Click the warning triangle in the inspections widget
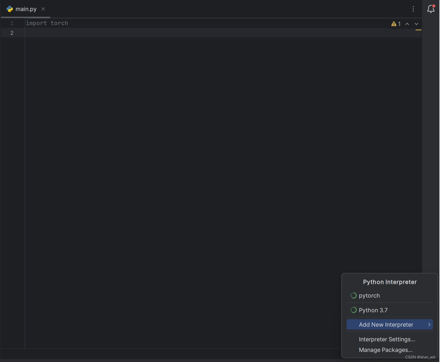 [x=394, y=24]
